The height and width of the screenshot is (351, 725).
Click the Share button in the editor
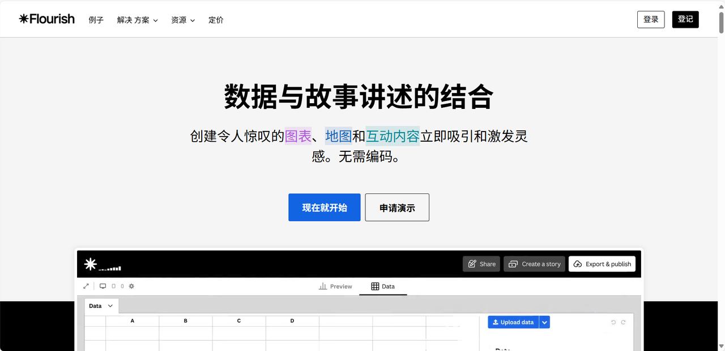(481, 264)
